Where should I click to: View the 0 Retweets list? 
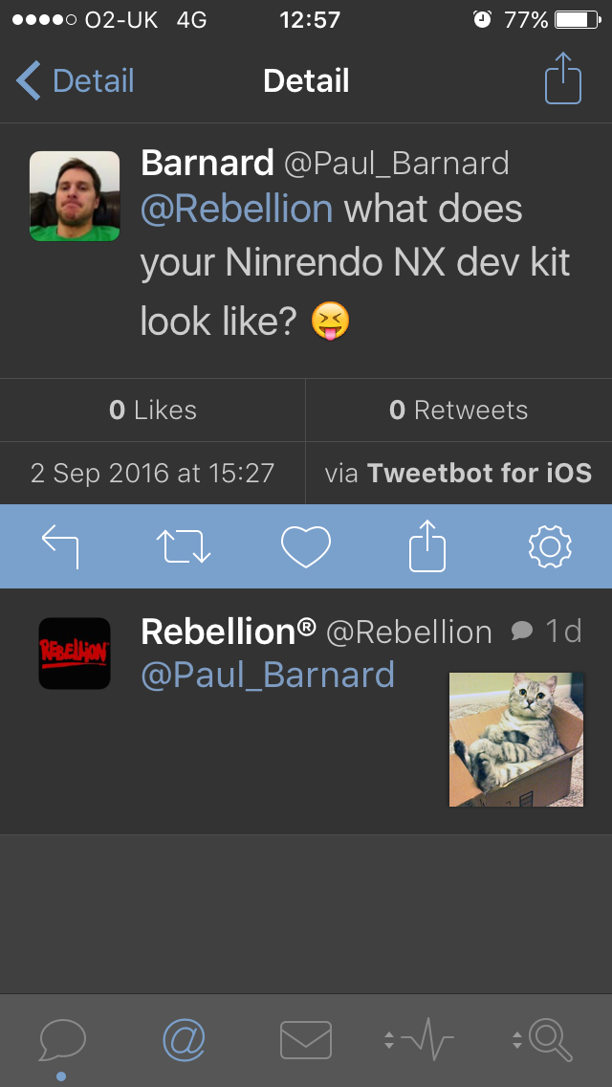pos(459,410)
